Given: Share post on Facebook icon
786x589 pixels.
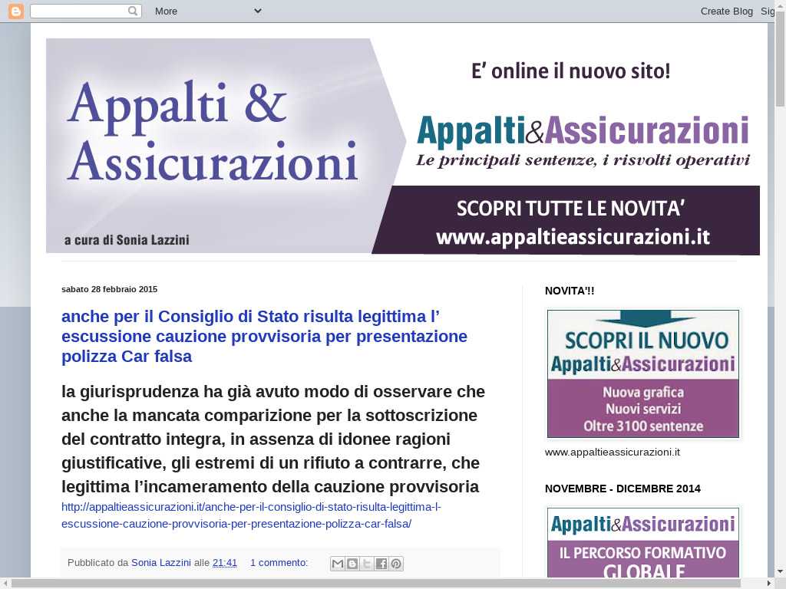Looking at the screenshot, I should pos(381,564).
